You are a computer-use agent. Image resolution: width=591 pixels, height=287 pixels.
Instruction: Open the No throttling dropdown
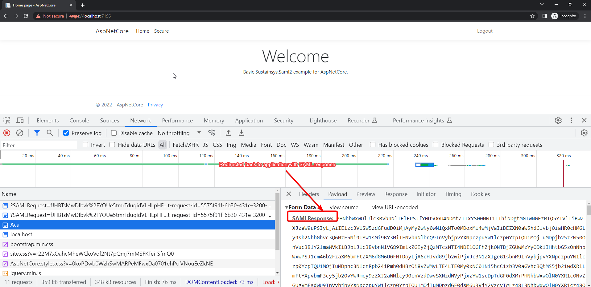pos(179,133)
